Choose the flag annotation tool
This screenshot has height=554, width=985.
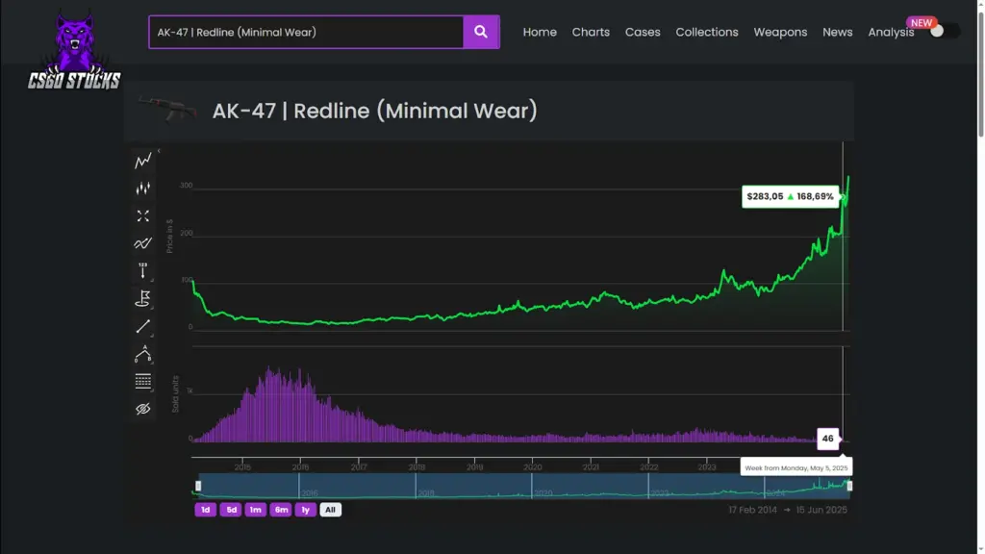(x=143, y=298)
